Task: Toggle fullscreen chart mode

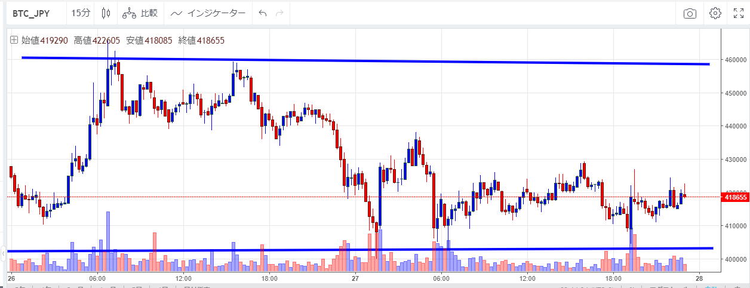Action: (x=738, y=13)
